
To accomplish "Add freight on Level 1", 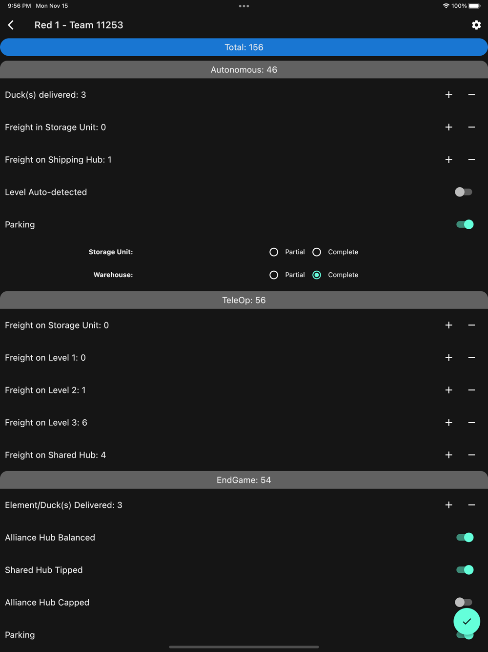I will 449,358.
